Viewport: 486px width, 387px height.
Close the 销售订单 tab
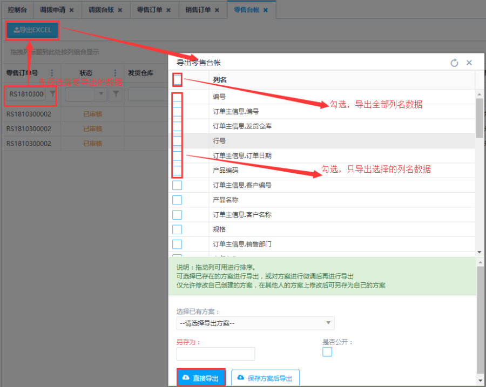click(217, 10)
